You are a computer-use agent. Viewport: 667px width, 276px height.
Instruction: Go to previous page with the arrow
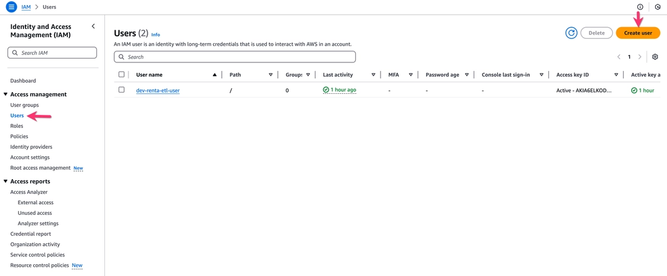click(618, 57)
